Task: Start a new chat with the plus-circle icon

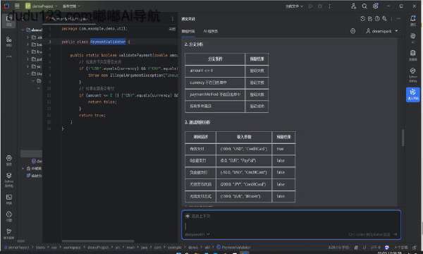Action: (352, 31)
